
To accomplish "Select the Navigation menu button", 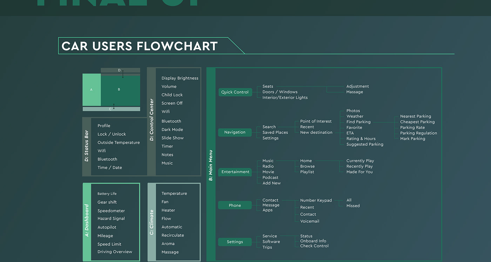I will tap(235, 132).
